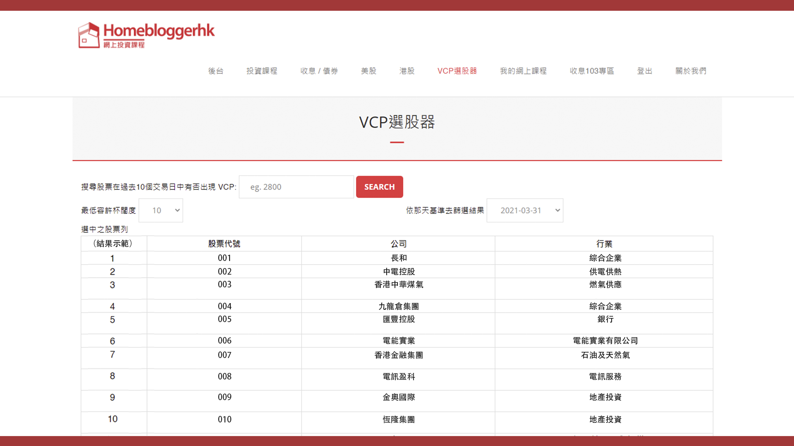Select company name 電訊盈科
794x446 pixels.
pos(399,377)
